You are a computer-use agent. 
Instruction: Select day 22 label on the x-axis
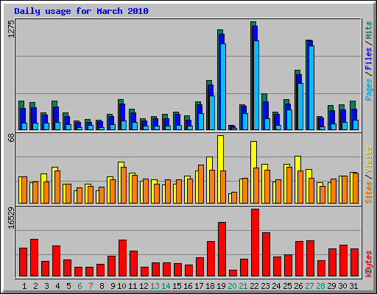click(x=254, y=286)
